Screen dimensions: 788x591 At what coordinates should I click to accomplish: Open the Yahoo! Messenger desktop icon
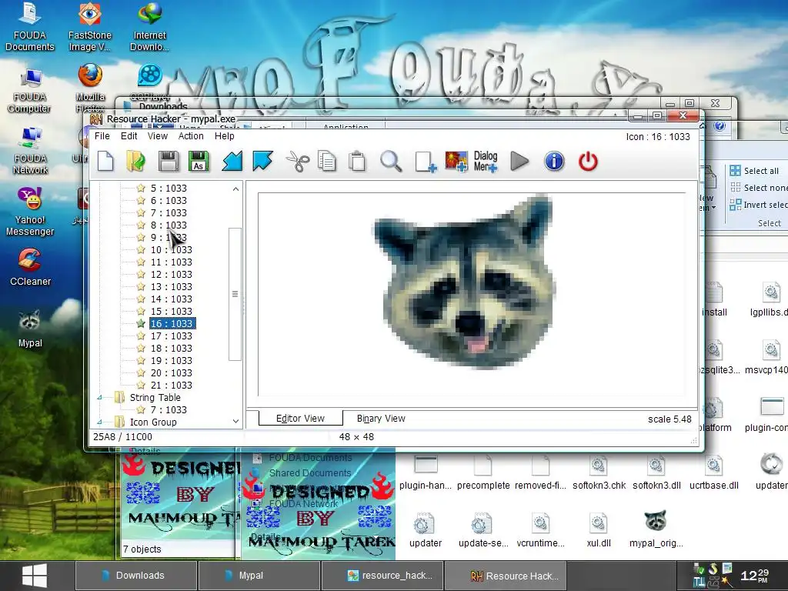30,211
